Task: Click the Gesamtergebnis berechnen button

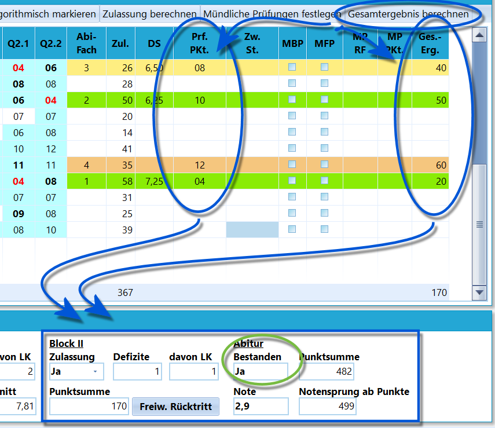Action: pyautogui.click(x=408, y=14)
